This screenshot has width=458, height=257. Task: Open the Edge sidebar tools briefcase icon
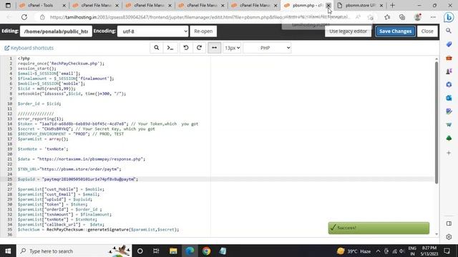click(449, 58)
